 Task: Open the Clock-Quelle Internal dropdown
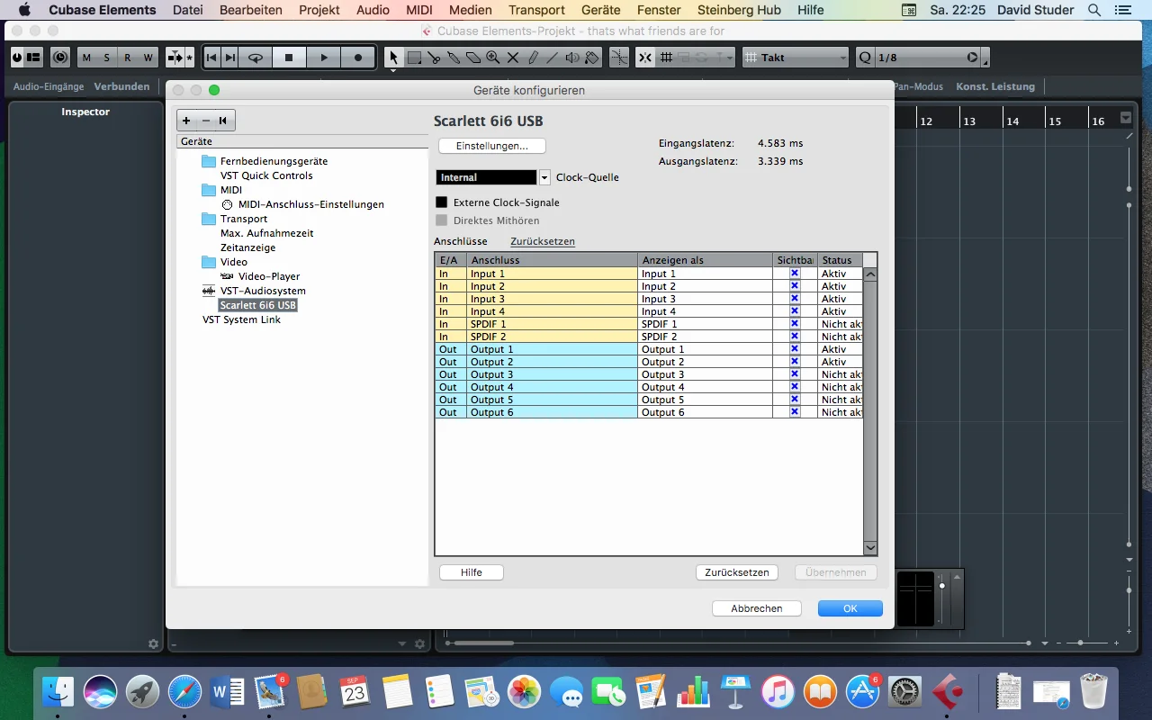pyautogui.click(x=544, y=177)
